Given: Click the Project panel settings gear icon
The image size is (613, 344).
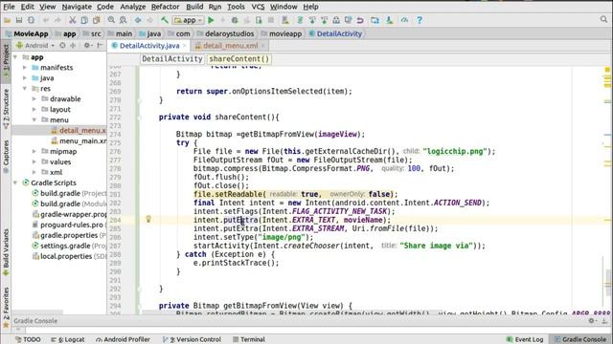Looking at the screenshot, I should pyautogui.click(x=87, y=46).
